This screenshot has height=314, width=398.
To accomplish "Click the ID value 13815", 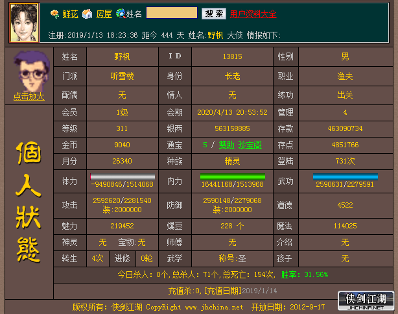I will click(232, 56).
